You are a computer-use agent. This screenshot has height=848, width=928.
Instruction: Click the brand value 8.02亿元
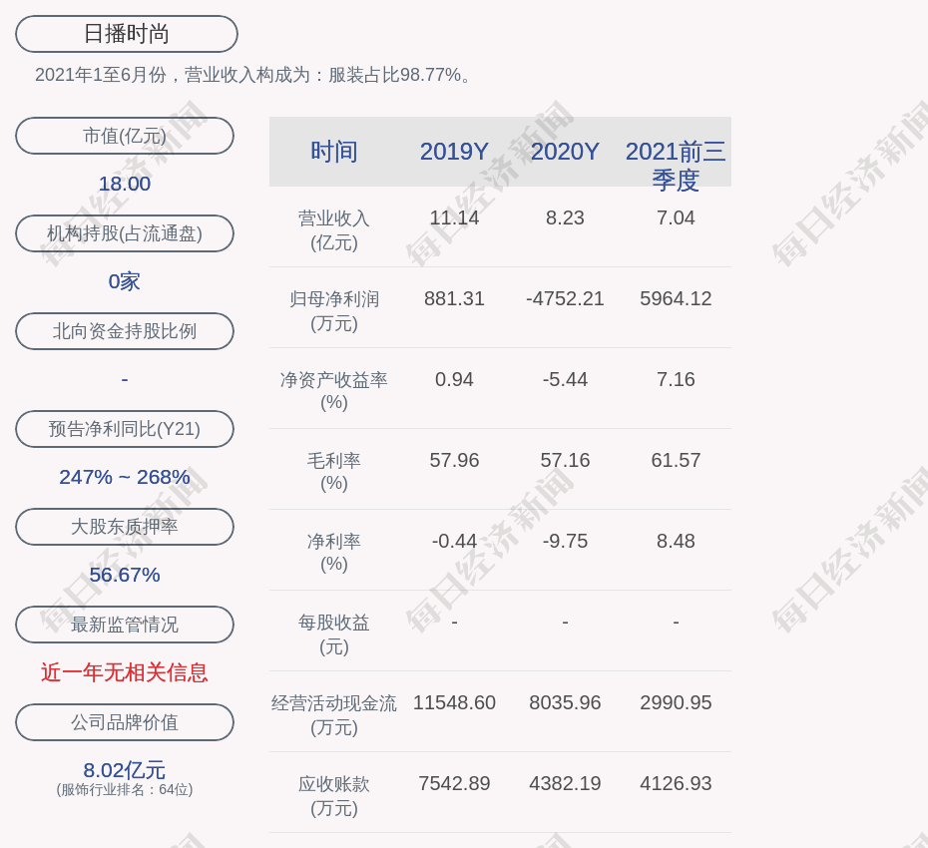(x=125, y=770)
